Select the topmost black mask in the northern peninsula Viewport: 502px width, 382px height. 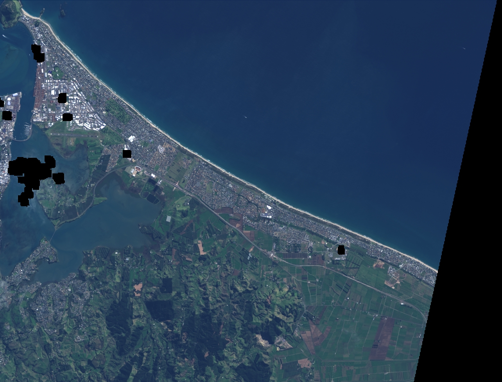37,53
